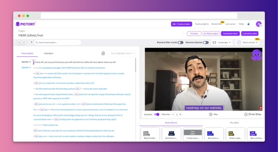Open notifications bell icon
Image resolution: width=278 pixels, height=152 pixels.
249,24
